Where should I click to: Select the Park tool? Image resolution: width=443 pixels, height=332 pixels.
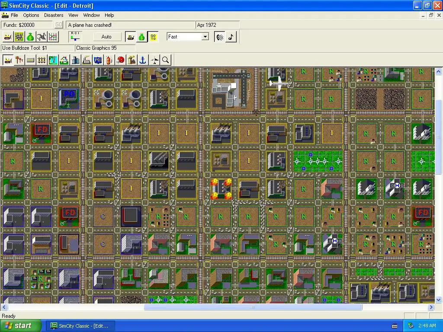pos(53,60)
